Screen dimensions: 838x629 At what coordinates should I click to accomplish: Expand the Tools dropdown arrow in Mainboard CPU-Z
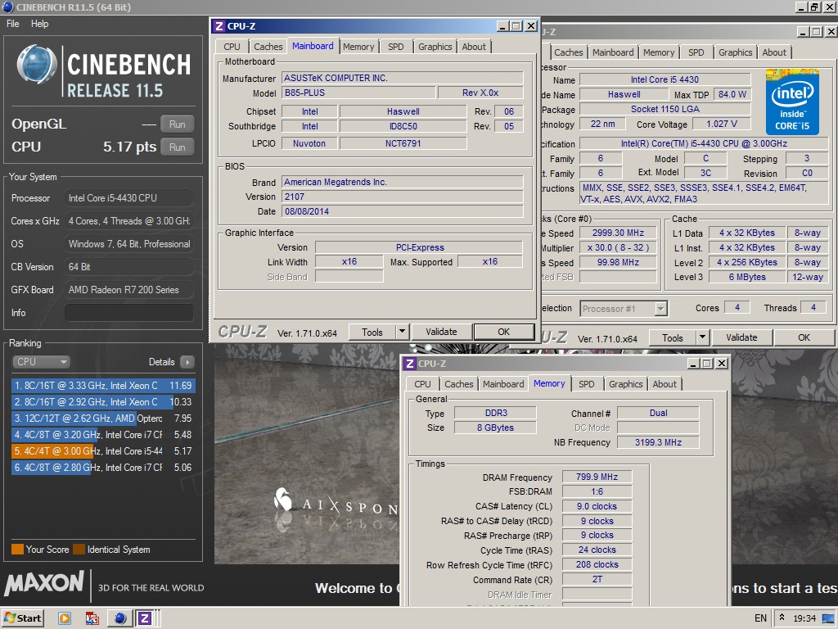click(403, 333)
